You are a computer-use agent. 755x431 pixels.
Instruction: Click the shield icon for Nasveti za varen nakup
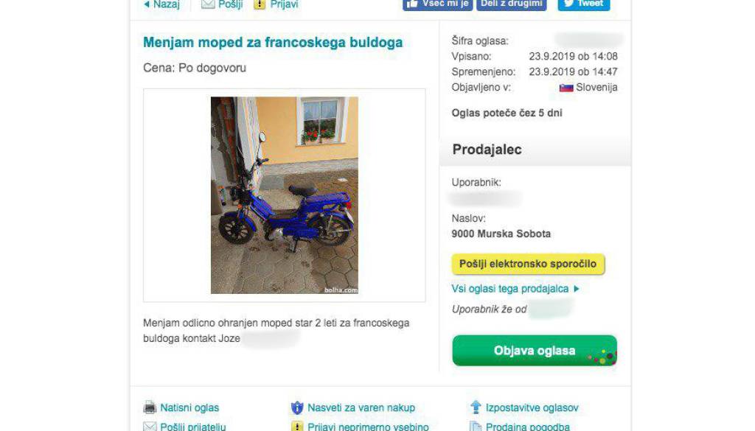coord(297,408)
